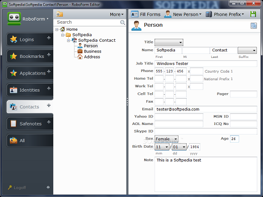Click the Logoff link

coord(20,187)
